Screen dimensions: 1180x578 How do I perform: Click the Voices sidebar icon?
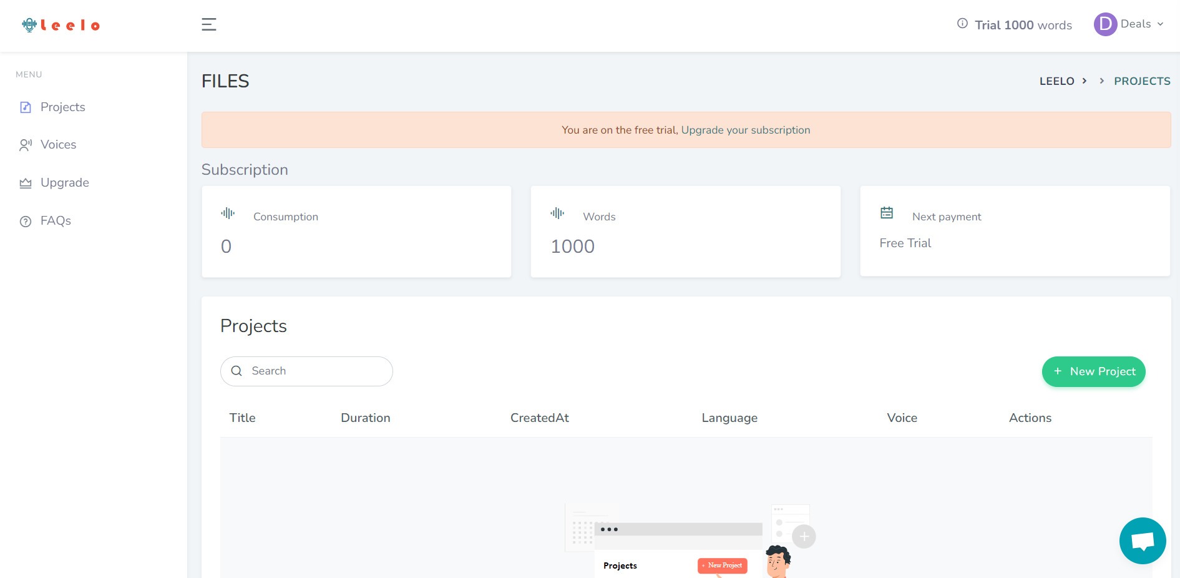pos(26,145)
